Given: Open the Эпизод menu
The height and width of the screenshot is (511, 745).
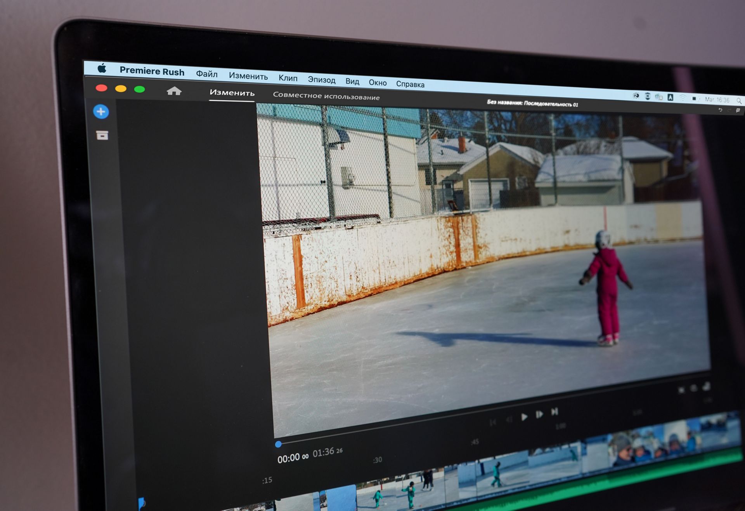Looking at the screenshot, I should 322,80.
